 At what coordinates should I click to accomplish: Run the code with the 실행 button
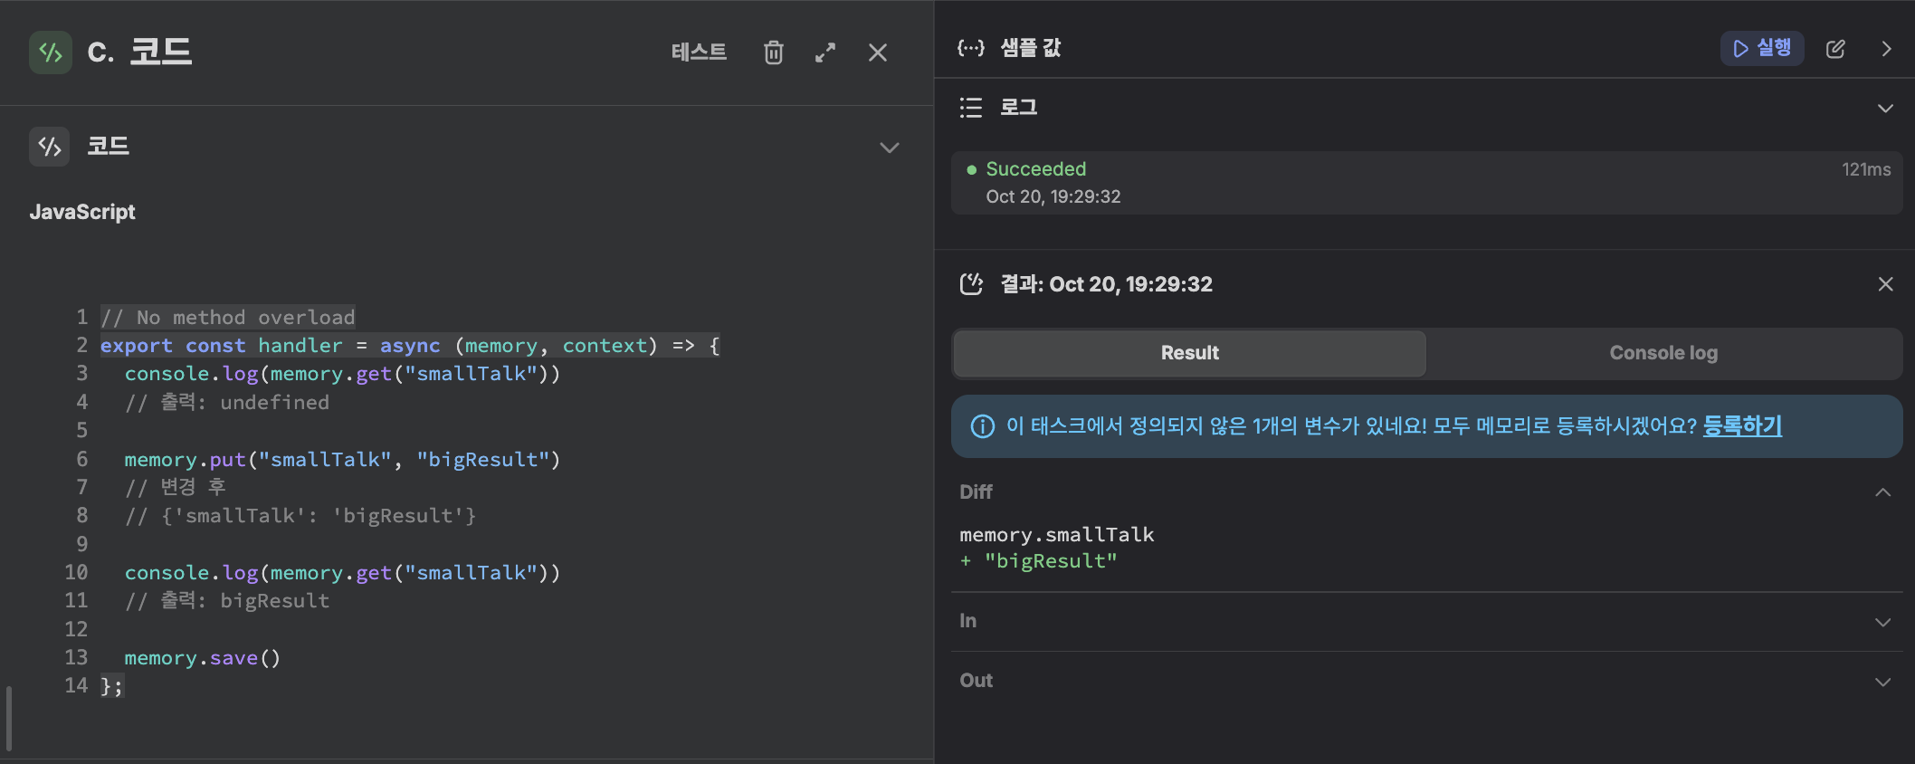tap(1761, 48)
